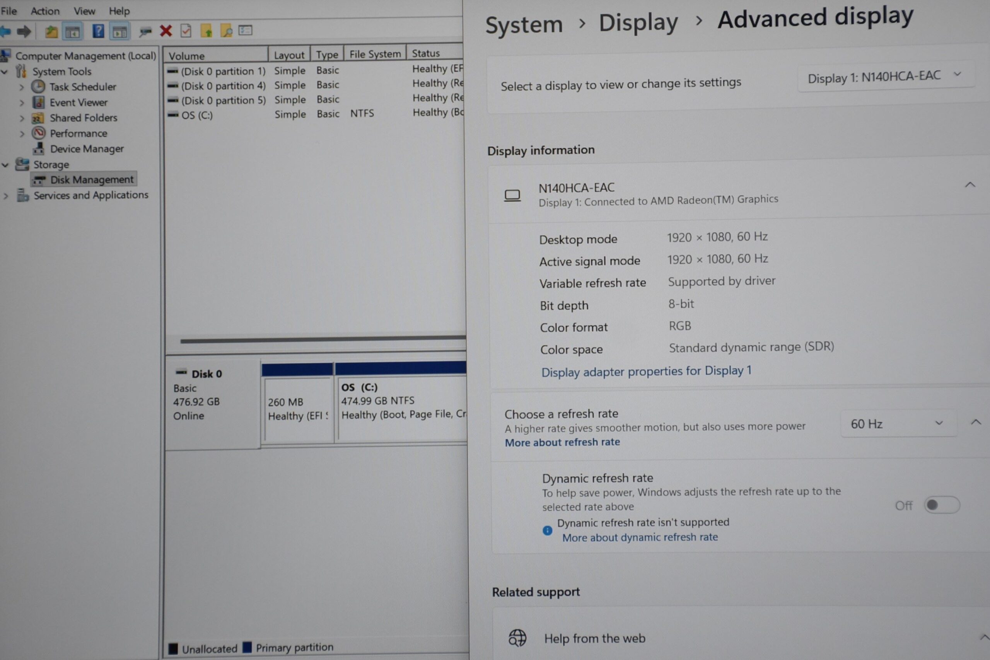Image resolution: width=990 pixels, height=660 pixels.
Task: Click the dark blue OS (C:) partition bar
Action: 401,368
